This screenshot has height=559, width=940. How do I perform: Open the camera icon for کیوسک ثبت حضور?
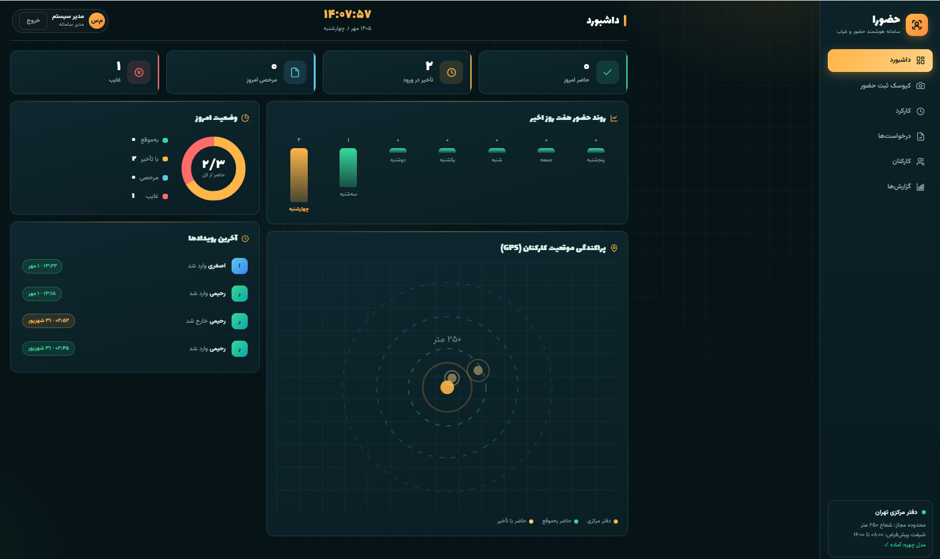click(x=921, y=86)
